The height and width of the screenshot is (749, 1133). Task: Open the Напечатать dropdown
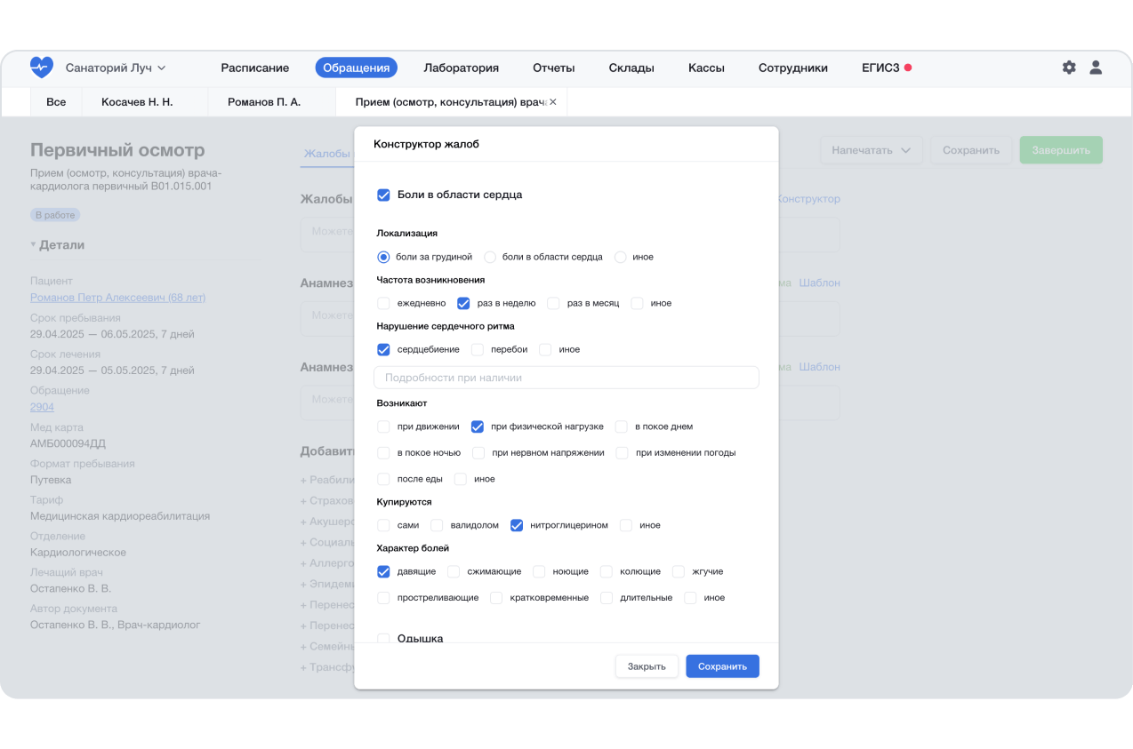coord(871,150)
